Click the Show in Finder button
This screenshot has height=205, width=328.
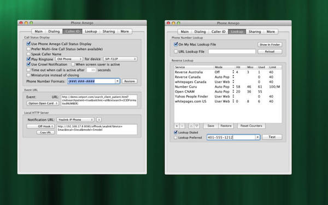270,45
